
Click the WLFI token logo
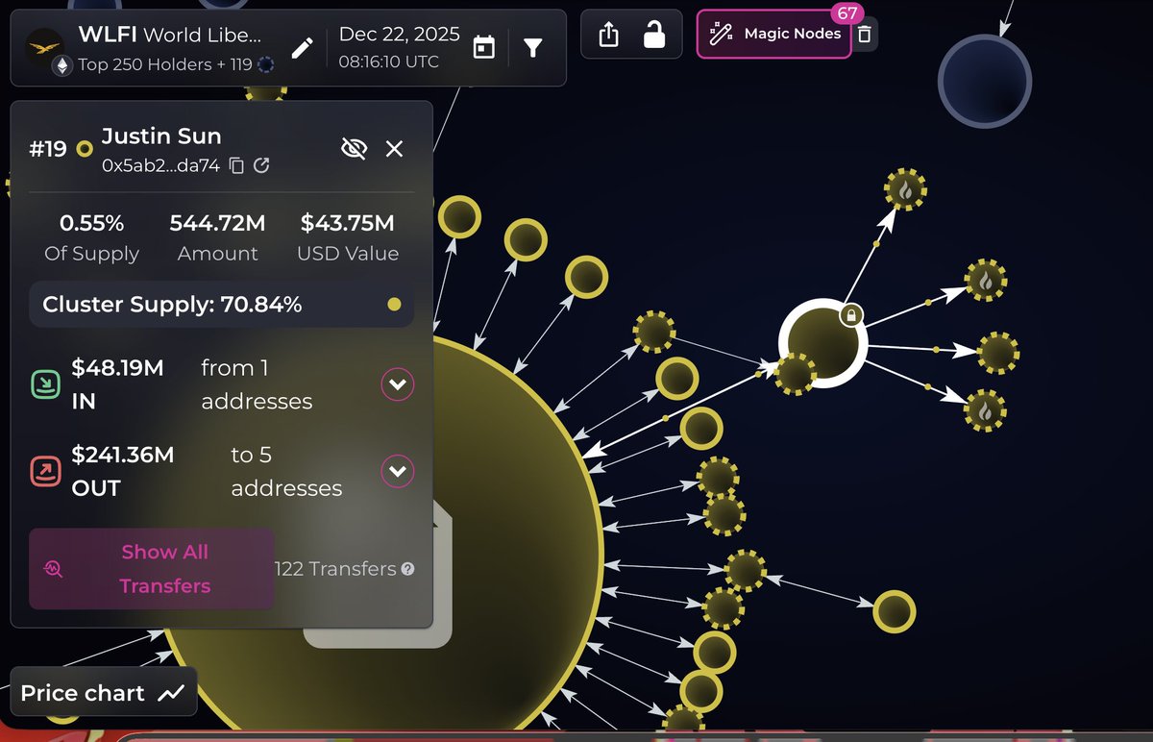(x=44, y=46)
